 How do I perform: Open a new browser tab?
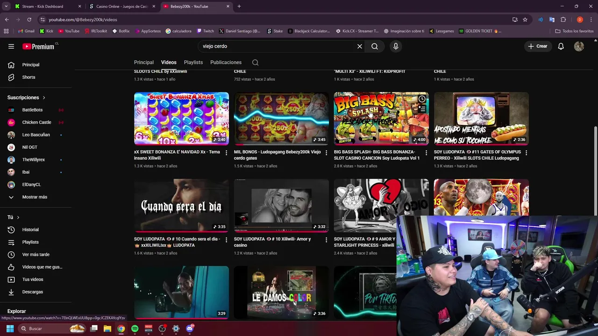239,7
